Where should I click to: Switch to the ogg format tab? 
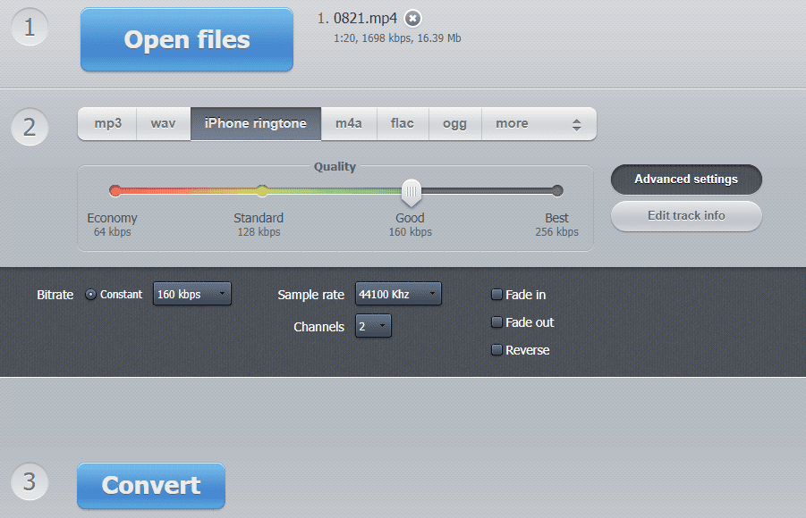point(455,124)
